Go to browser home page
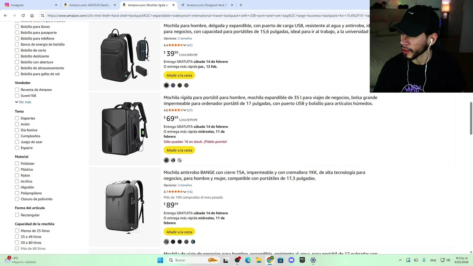Viewport: 473px width, 266px height. pyautogui.click(x=32, y=16)
